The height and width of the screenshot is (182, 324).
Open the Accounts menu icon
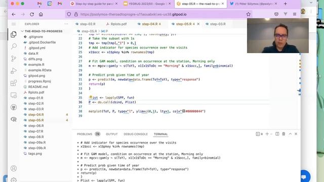click(14, 168)
